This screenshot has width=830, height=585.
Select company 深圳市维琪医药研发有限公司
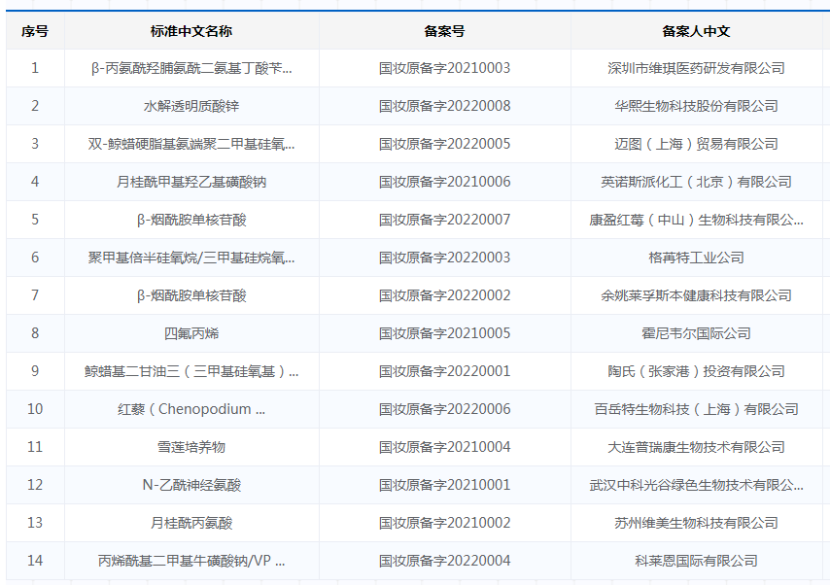(696, 68)
